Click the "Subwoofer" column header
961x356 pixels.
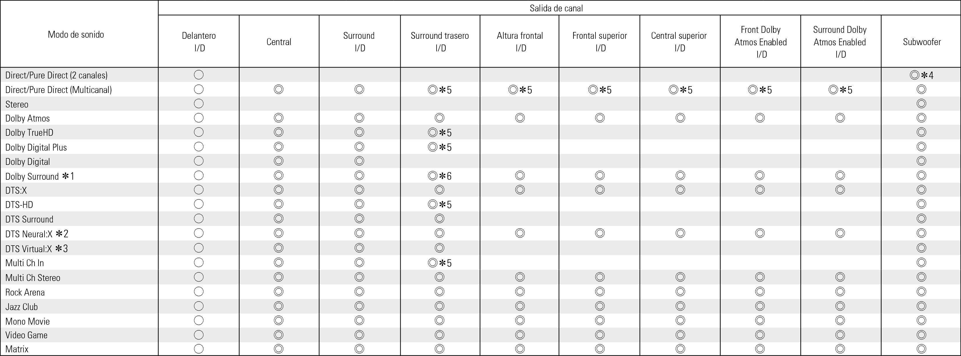coord(921,42)
